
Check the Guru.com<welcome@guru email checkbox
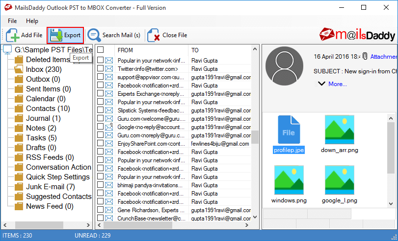coord(100,118)
